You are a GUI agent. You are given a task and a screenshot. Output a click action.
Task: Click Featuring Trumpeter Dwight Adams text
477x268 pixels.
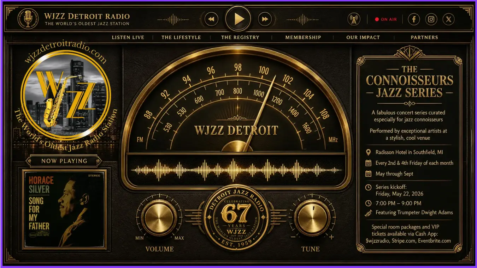click(x=414, y=212)
